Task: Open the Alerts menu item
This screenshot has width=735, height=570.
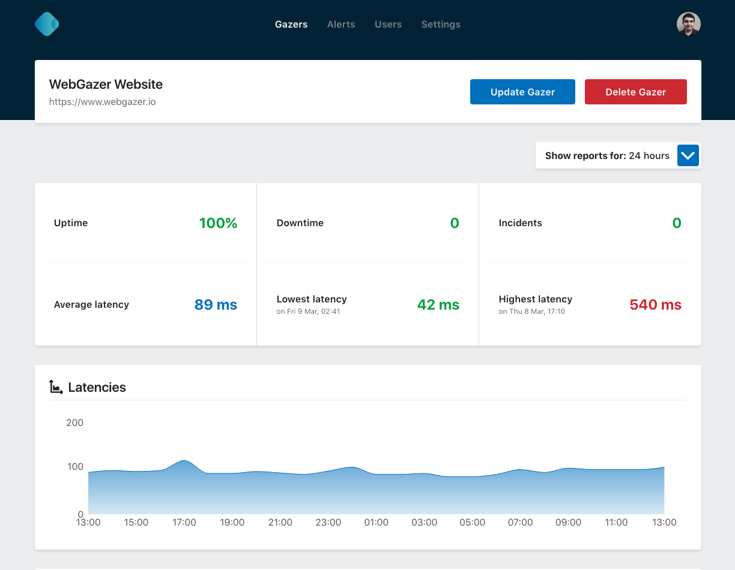Action: [341, 25]
